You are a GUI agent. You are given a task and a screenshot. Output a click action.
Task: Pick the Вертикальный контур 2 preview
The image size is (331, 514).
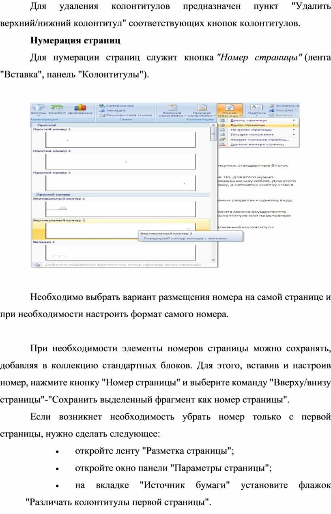[x=120, y=230]
